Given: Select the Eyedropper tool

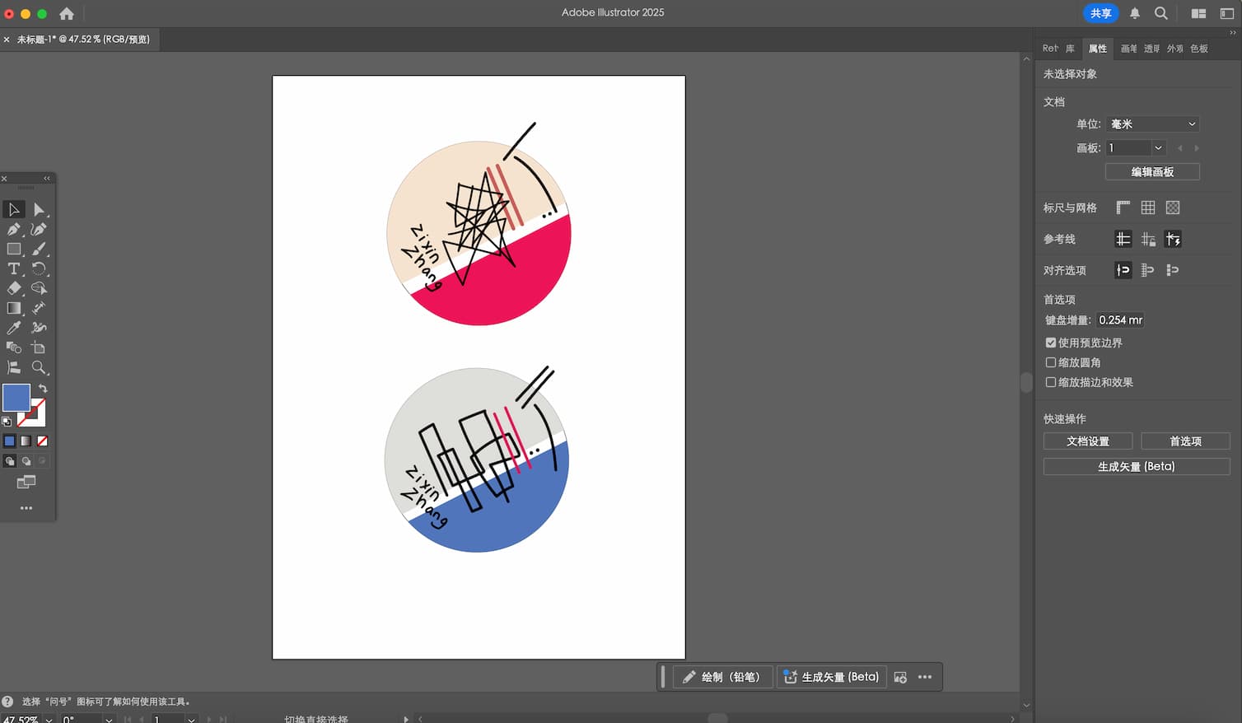Looking at the screenshot, I should pos(13,327).
